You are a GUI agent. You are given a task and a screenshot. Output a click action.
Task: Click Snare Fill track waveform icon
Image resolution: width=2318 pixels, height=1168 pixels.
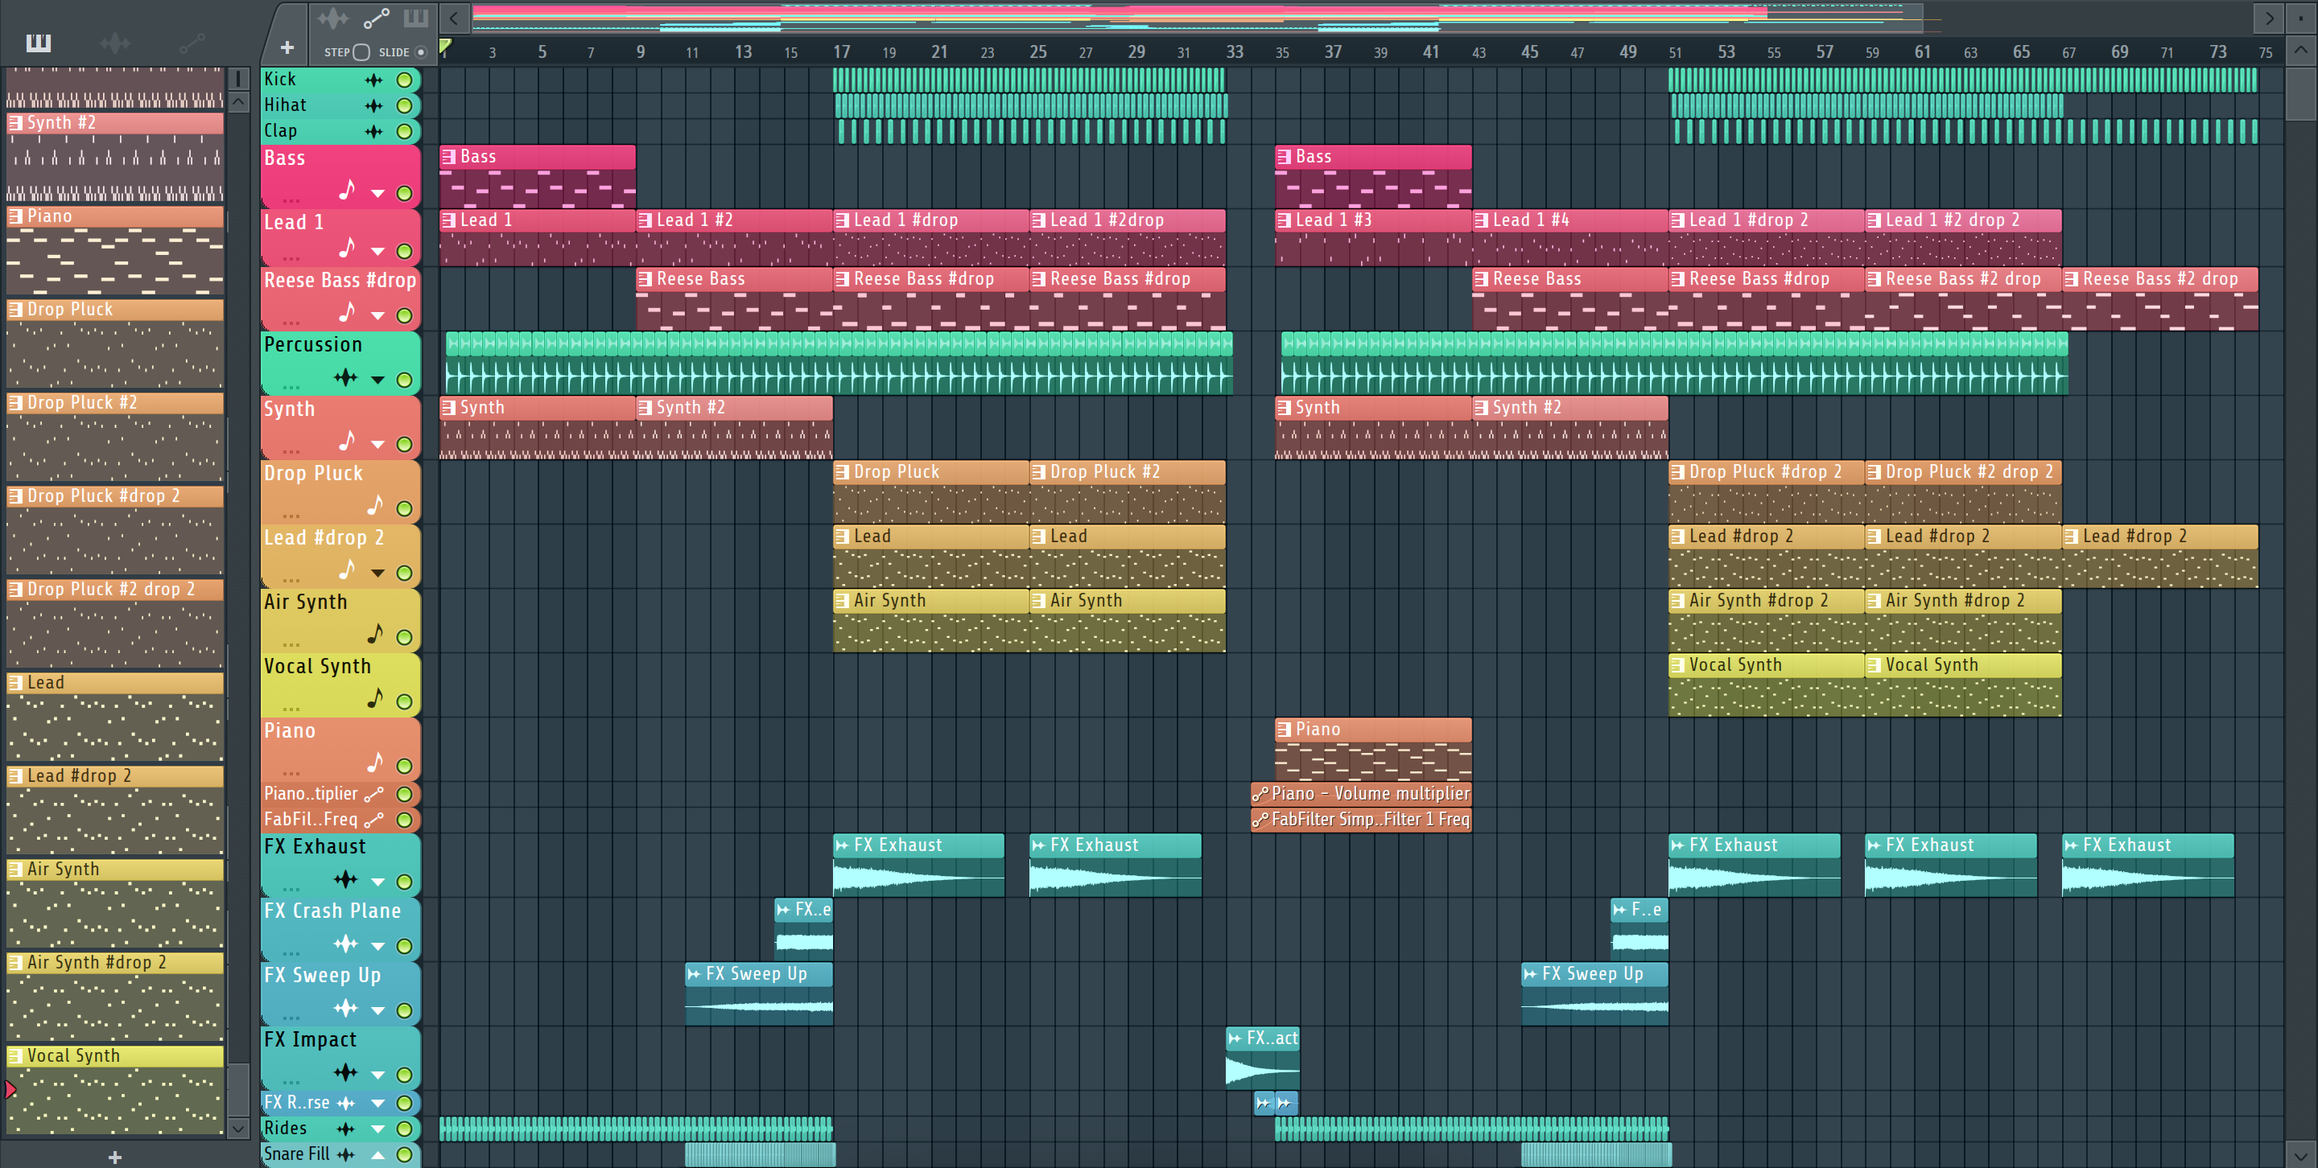pyautogui.click(x=345, y=1154)
